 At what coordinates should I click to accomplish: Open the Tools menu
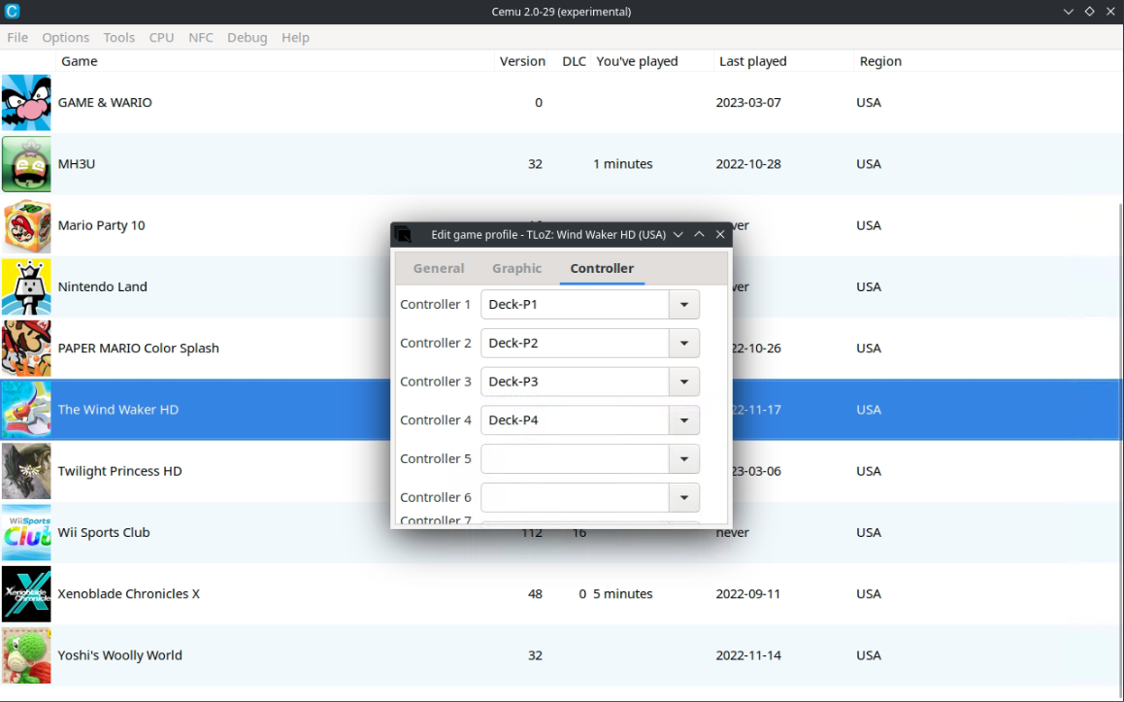119,37
